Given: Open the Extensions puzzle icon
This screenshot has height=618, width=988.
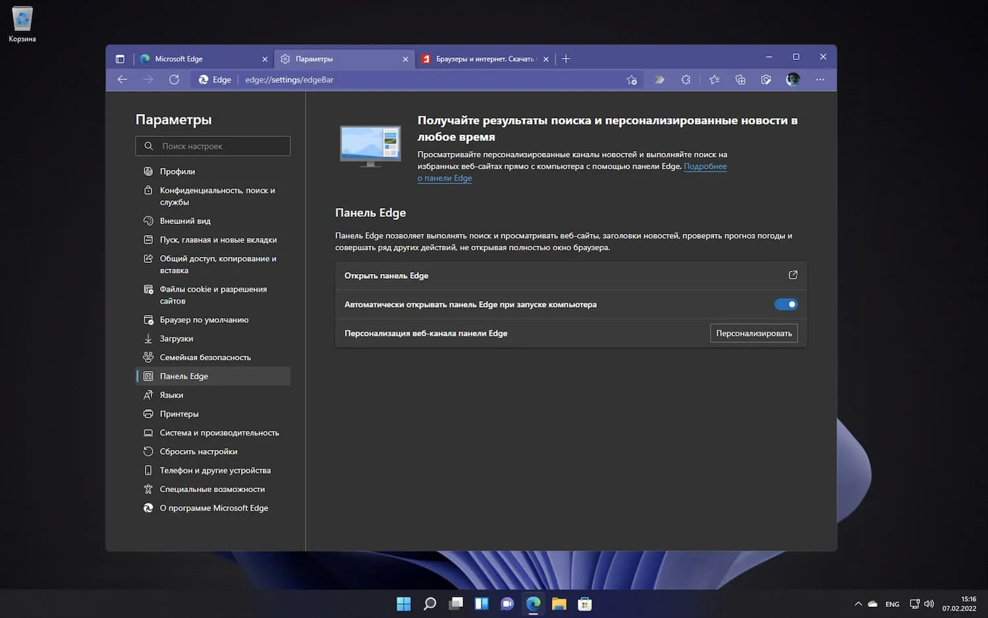Looking at the screenshot, I should 686,80.
